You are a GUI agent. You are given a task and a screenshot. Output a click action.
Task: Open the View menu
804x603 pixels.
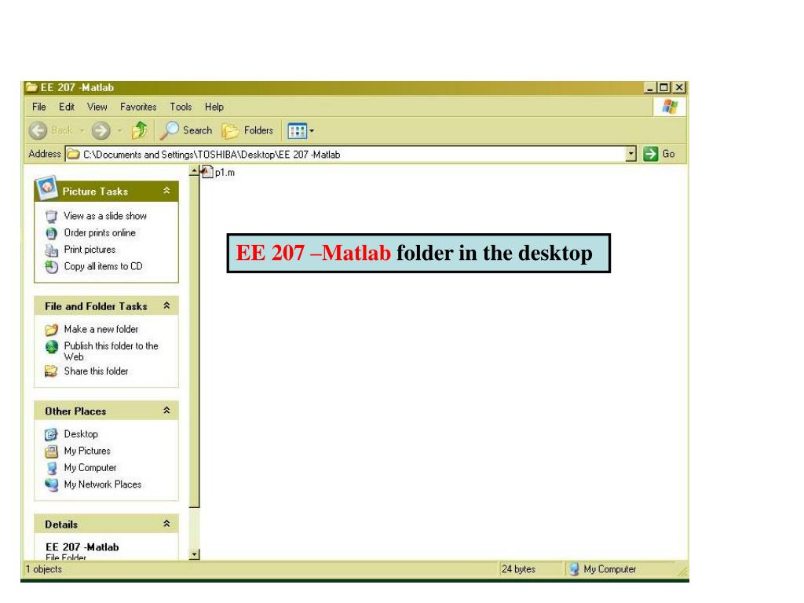click(x=97, y=107)
